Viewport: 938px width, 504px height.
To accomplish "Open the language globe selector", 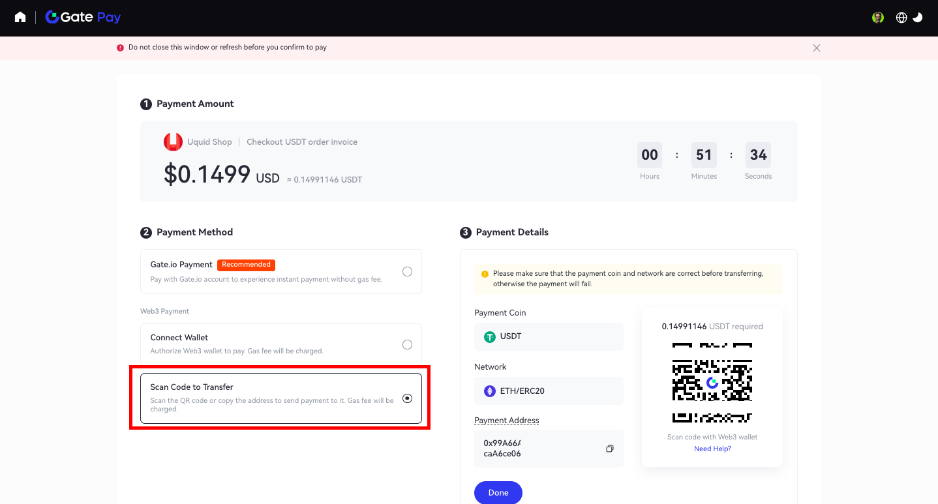I will click(x=901, y=18).
